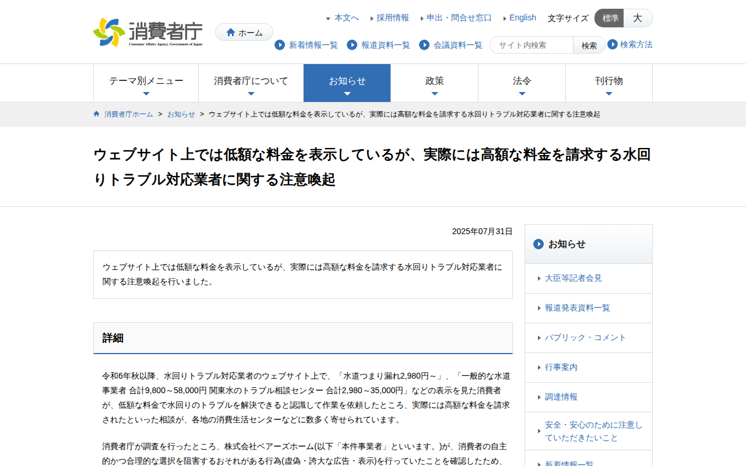Switch to the English site

(523, 18)
